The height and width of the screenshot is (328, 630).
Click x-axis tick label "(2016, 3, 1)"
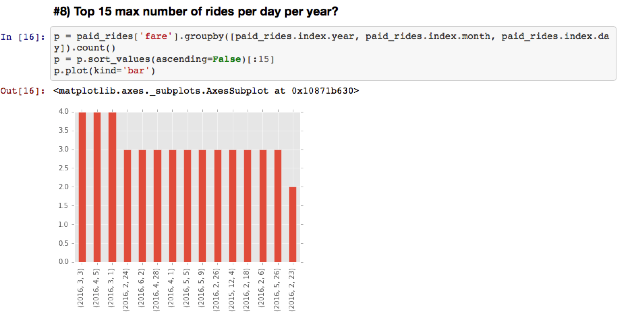111,288
